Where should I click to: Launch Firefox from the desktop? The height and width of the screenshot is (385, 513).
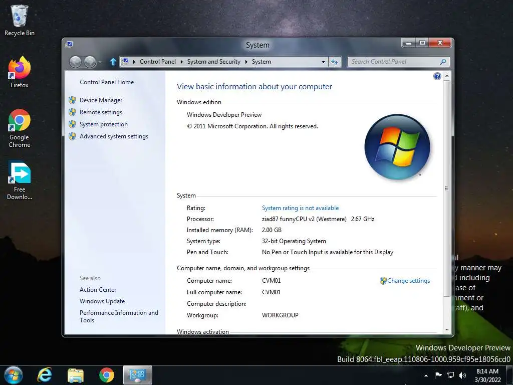point(20,72)
